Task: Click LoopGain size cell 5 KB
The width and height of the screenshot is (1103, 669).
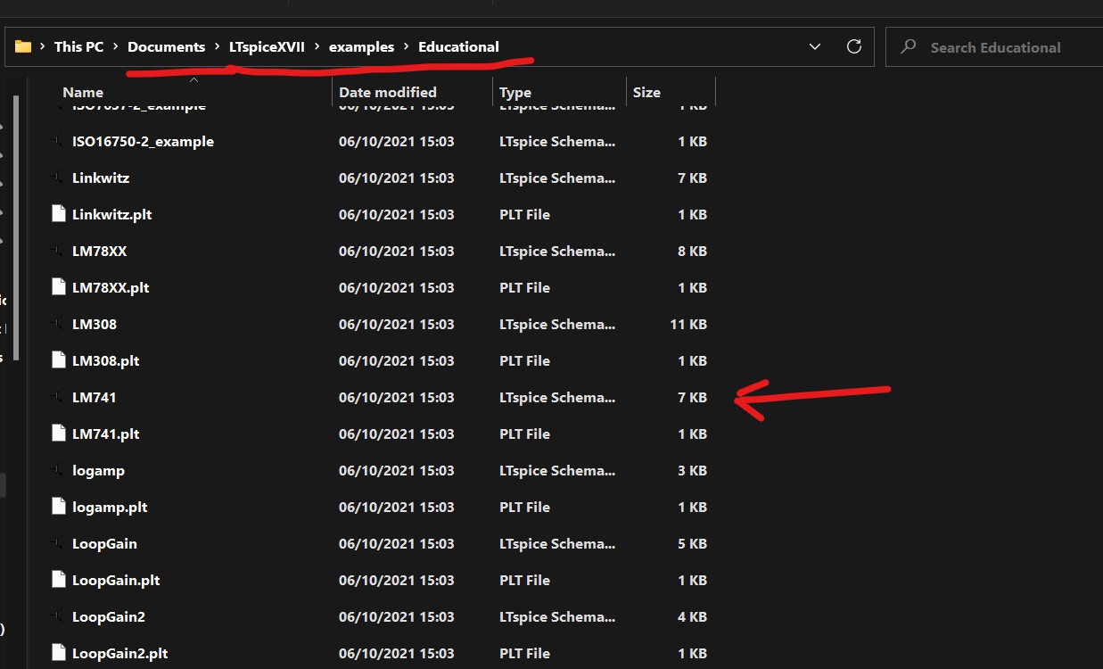Action: [692, 543]
